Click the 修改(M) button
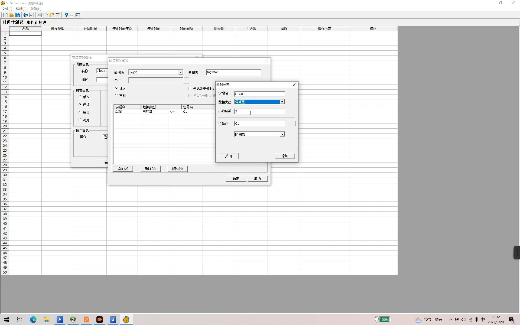 [x=177, y=169]
